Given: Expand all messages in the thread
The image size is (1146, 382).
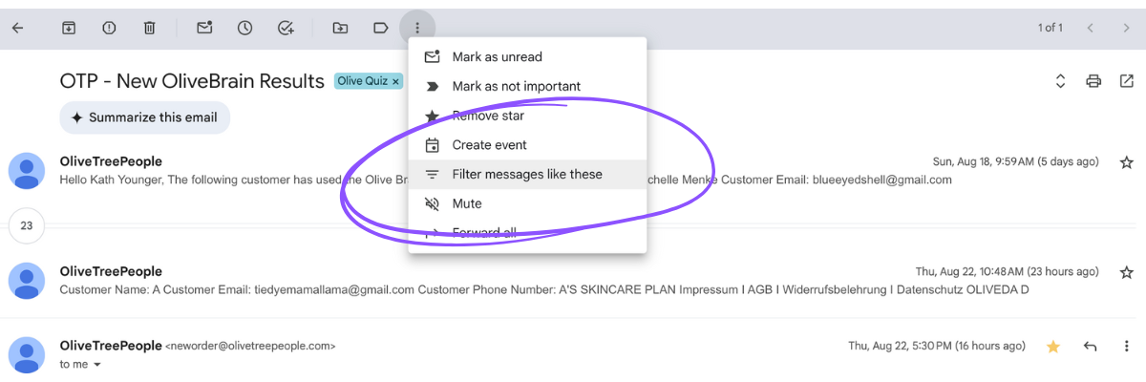Looking at the screenshot, I should (1060, 81).
